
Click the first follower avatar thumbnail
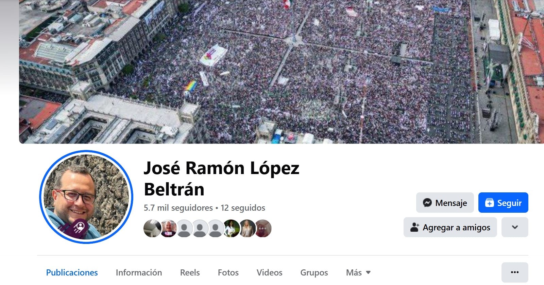point(152,228)
